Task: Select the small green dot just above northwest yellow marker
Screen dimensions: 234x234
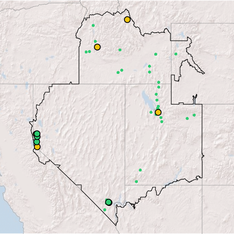Action: click(95, 41)
